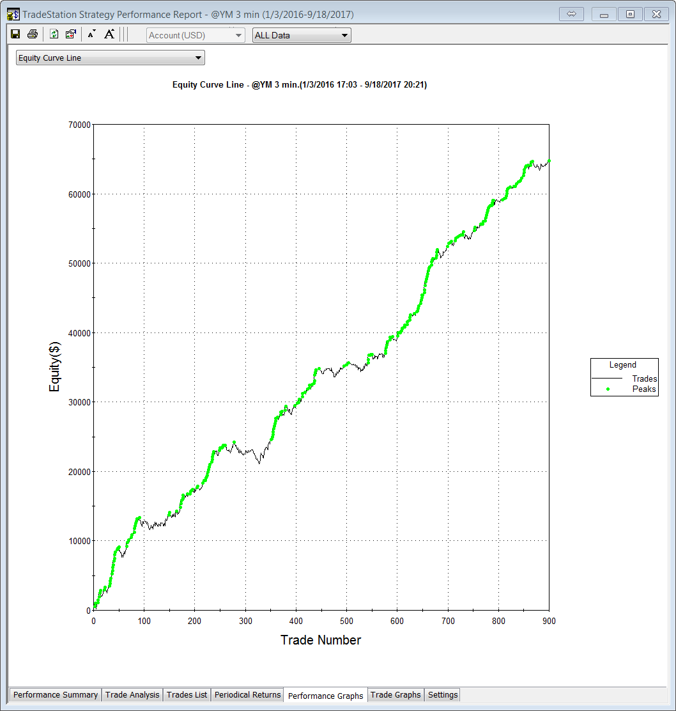Open the Trade Analysis tab

click(132, 695)
